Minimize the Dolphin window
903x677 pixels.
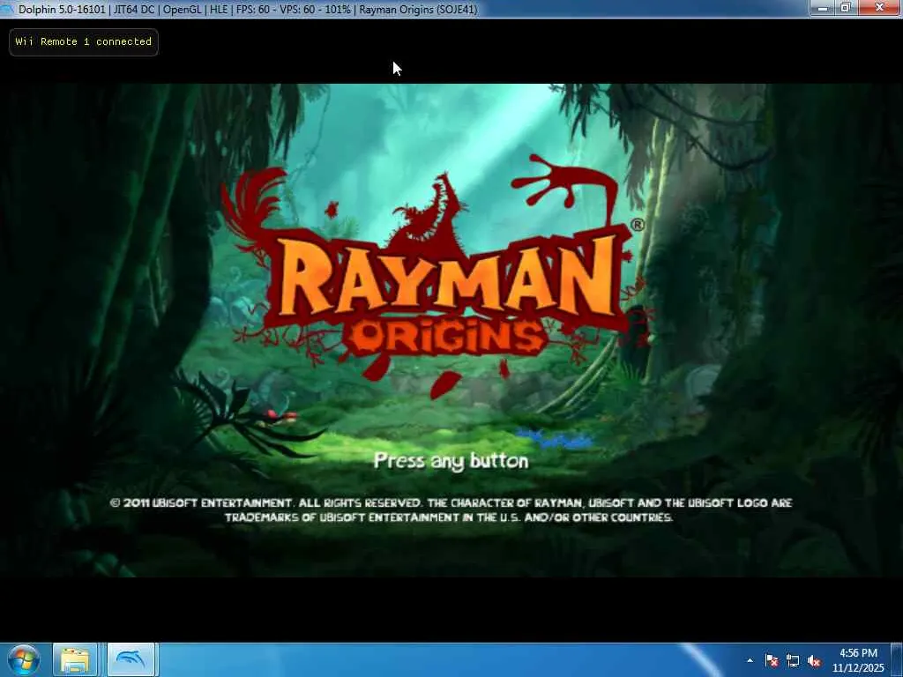tap(823, 8)
